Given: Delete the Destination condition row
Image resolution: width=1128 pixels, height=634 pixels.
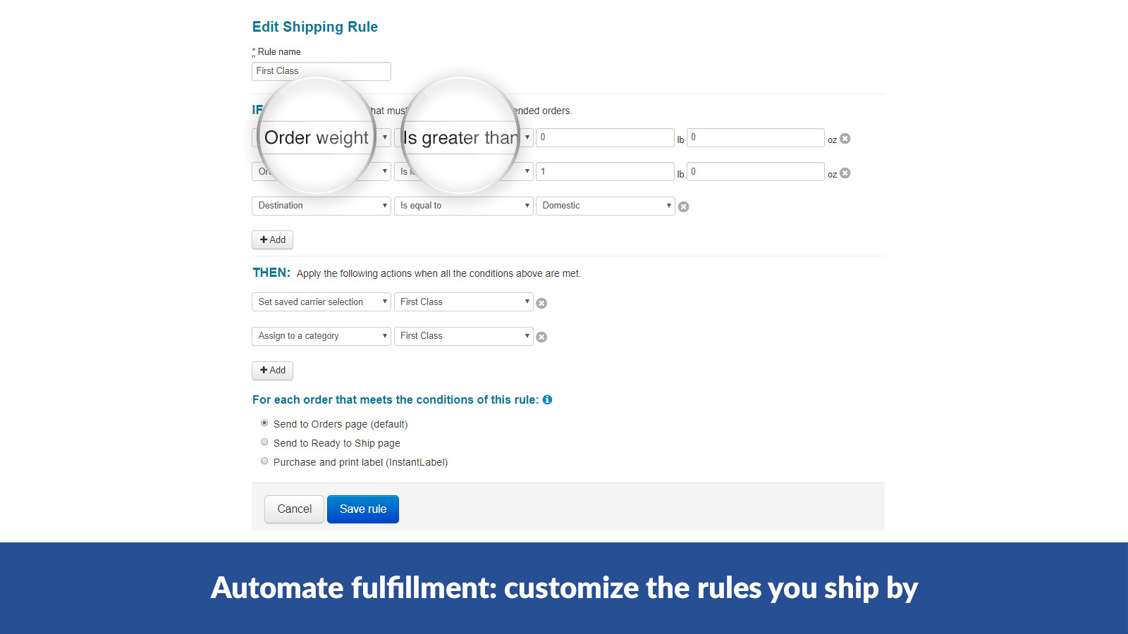Looking at the screenshot, I should point(684,207).
